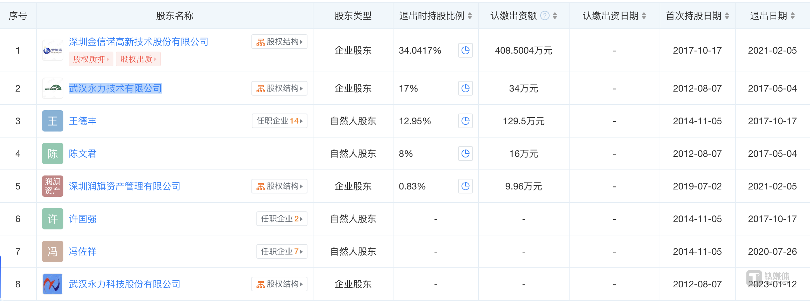The height and width of the screenshot is (301, 811).
Task: Open the 股权质押 tag
Action: [x=91, y=59]
